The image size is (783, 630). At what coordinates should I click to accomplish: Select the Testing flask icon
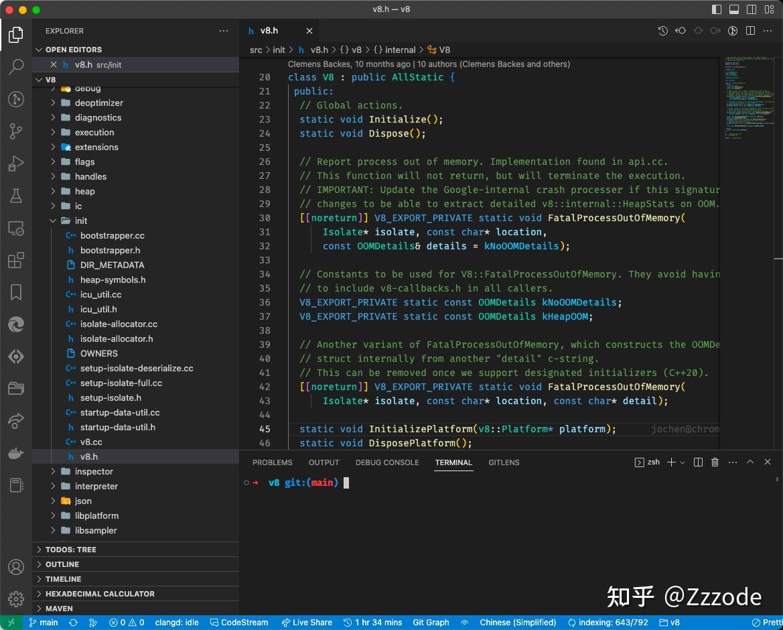pos(15,196)
